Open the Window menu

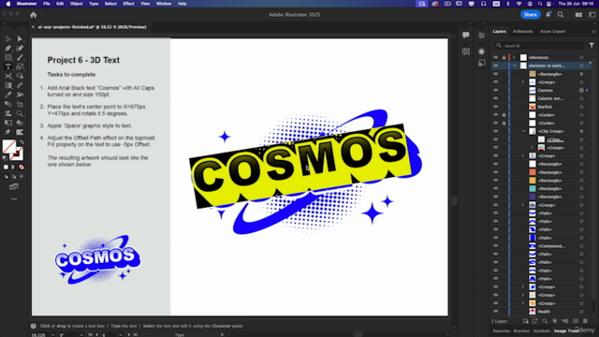tap(164, 4)
